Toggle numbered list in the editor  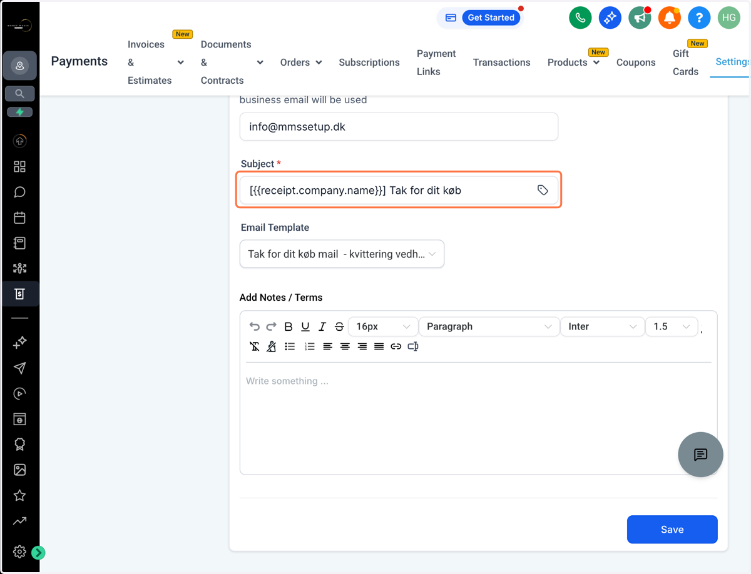(309, 346)
